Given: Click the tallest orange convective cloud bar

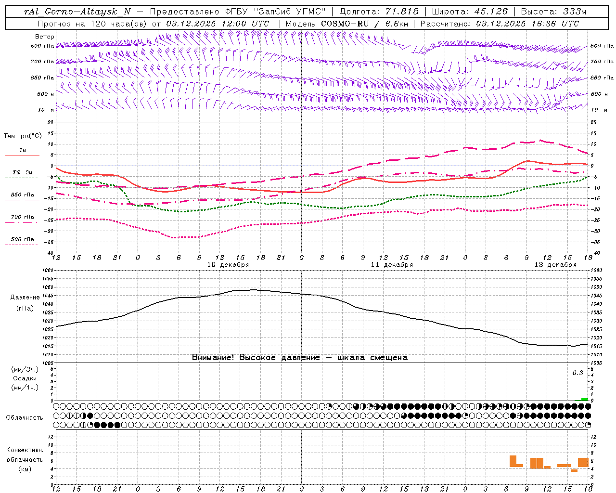Looking at the screenshot, I should [x=513, y=461].
